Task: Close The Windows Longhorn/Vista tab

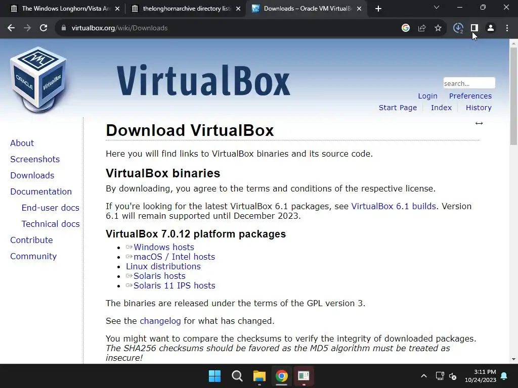Action: 117,9
